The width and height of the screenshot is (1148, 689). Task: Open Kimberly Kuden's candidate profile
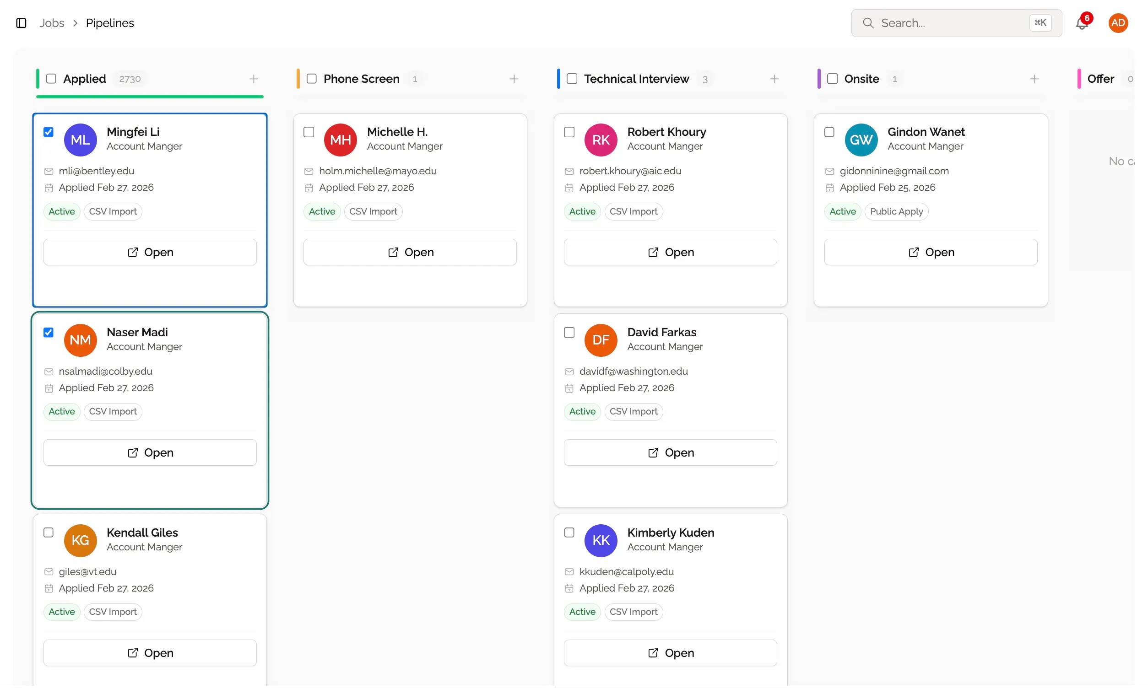670,652
